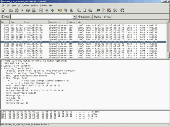Viewport: 170px width, 127px height.
Task: Select packet 3975 from Cisco_db:fa:60
Action: point(83,32)
